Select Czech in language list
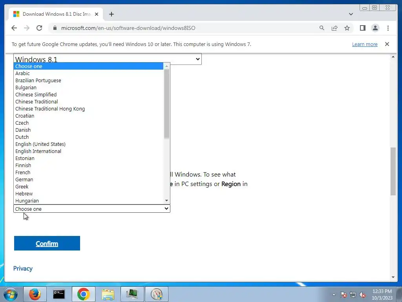Image resolution: width=402 pixels, height=302 pixels. coord(88,123)
